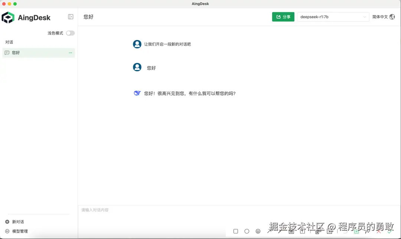Click the AingDesk logo icon
This screenshot has height=239, width=401.
tap(8, 17)
